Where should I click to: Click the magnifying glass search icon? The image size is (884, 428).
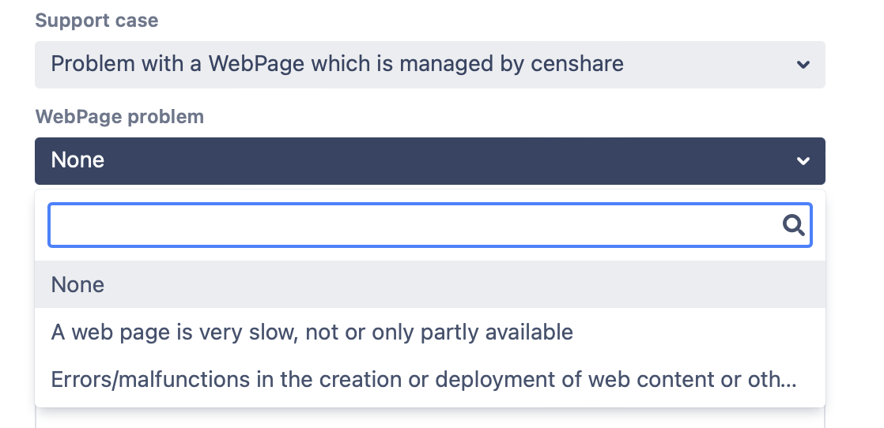tap(793, 226)
